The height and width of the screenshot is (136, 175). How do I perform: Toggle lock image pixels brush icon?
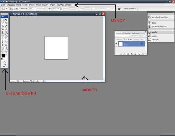[126, 39]
